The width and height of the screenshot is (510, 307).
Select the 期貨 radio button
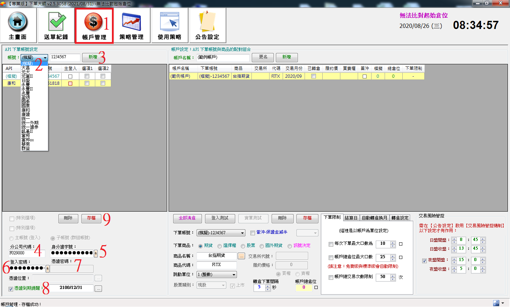tap(200, 246)
